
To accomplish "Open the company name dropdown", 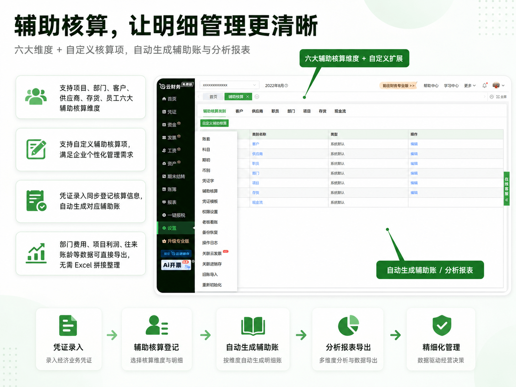I will click(x=229, y=85).
